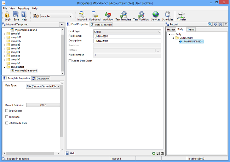Click the expand-all double down arrow in Records
This screenshot has height=162, width=230.
215,24
